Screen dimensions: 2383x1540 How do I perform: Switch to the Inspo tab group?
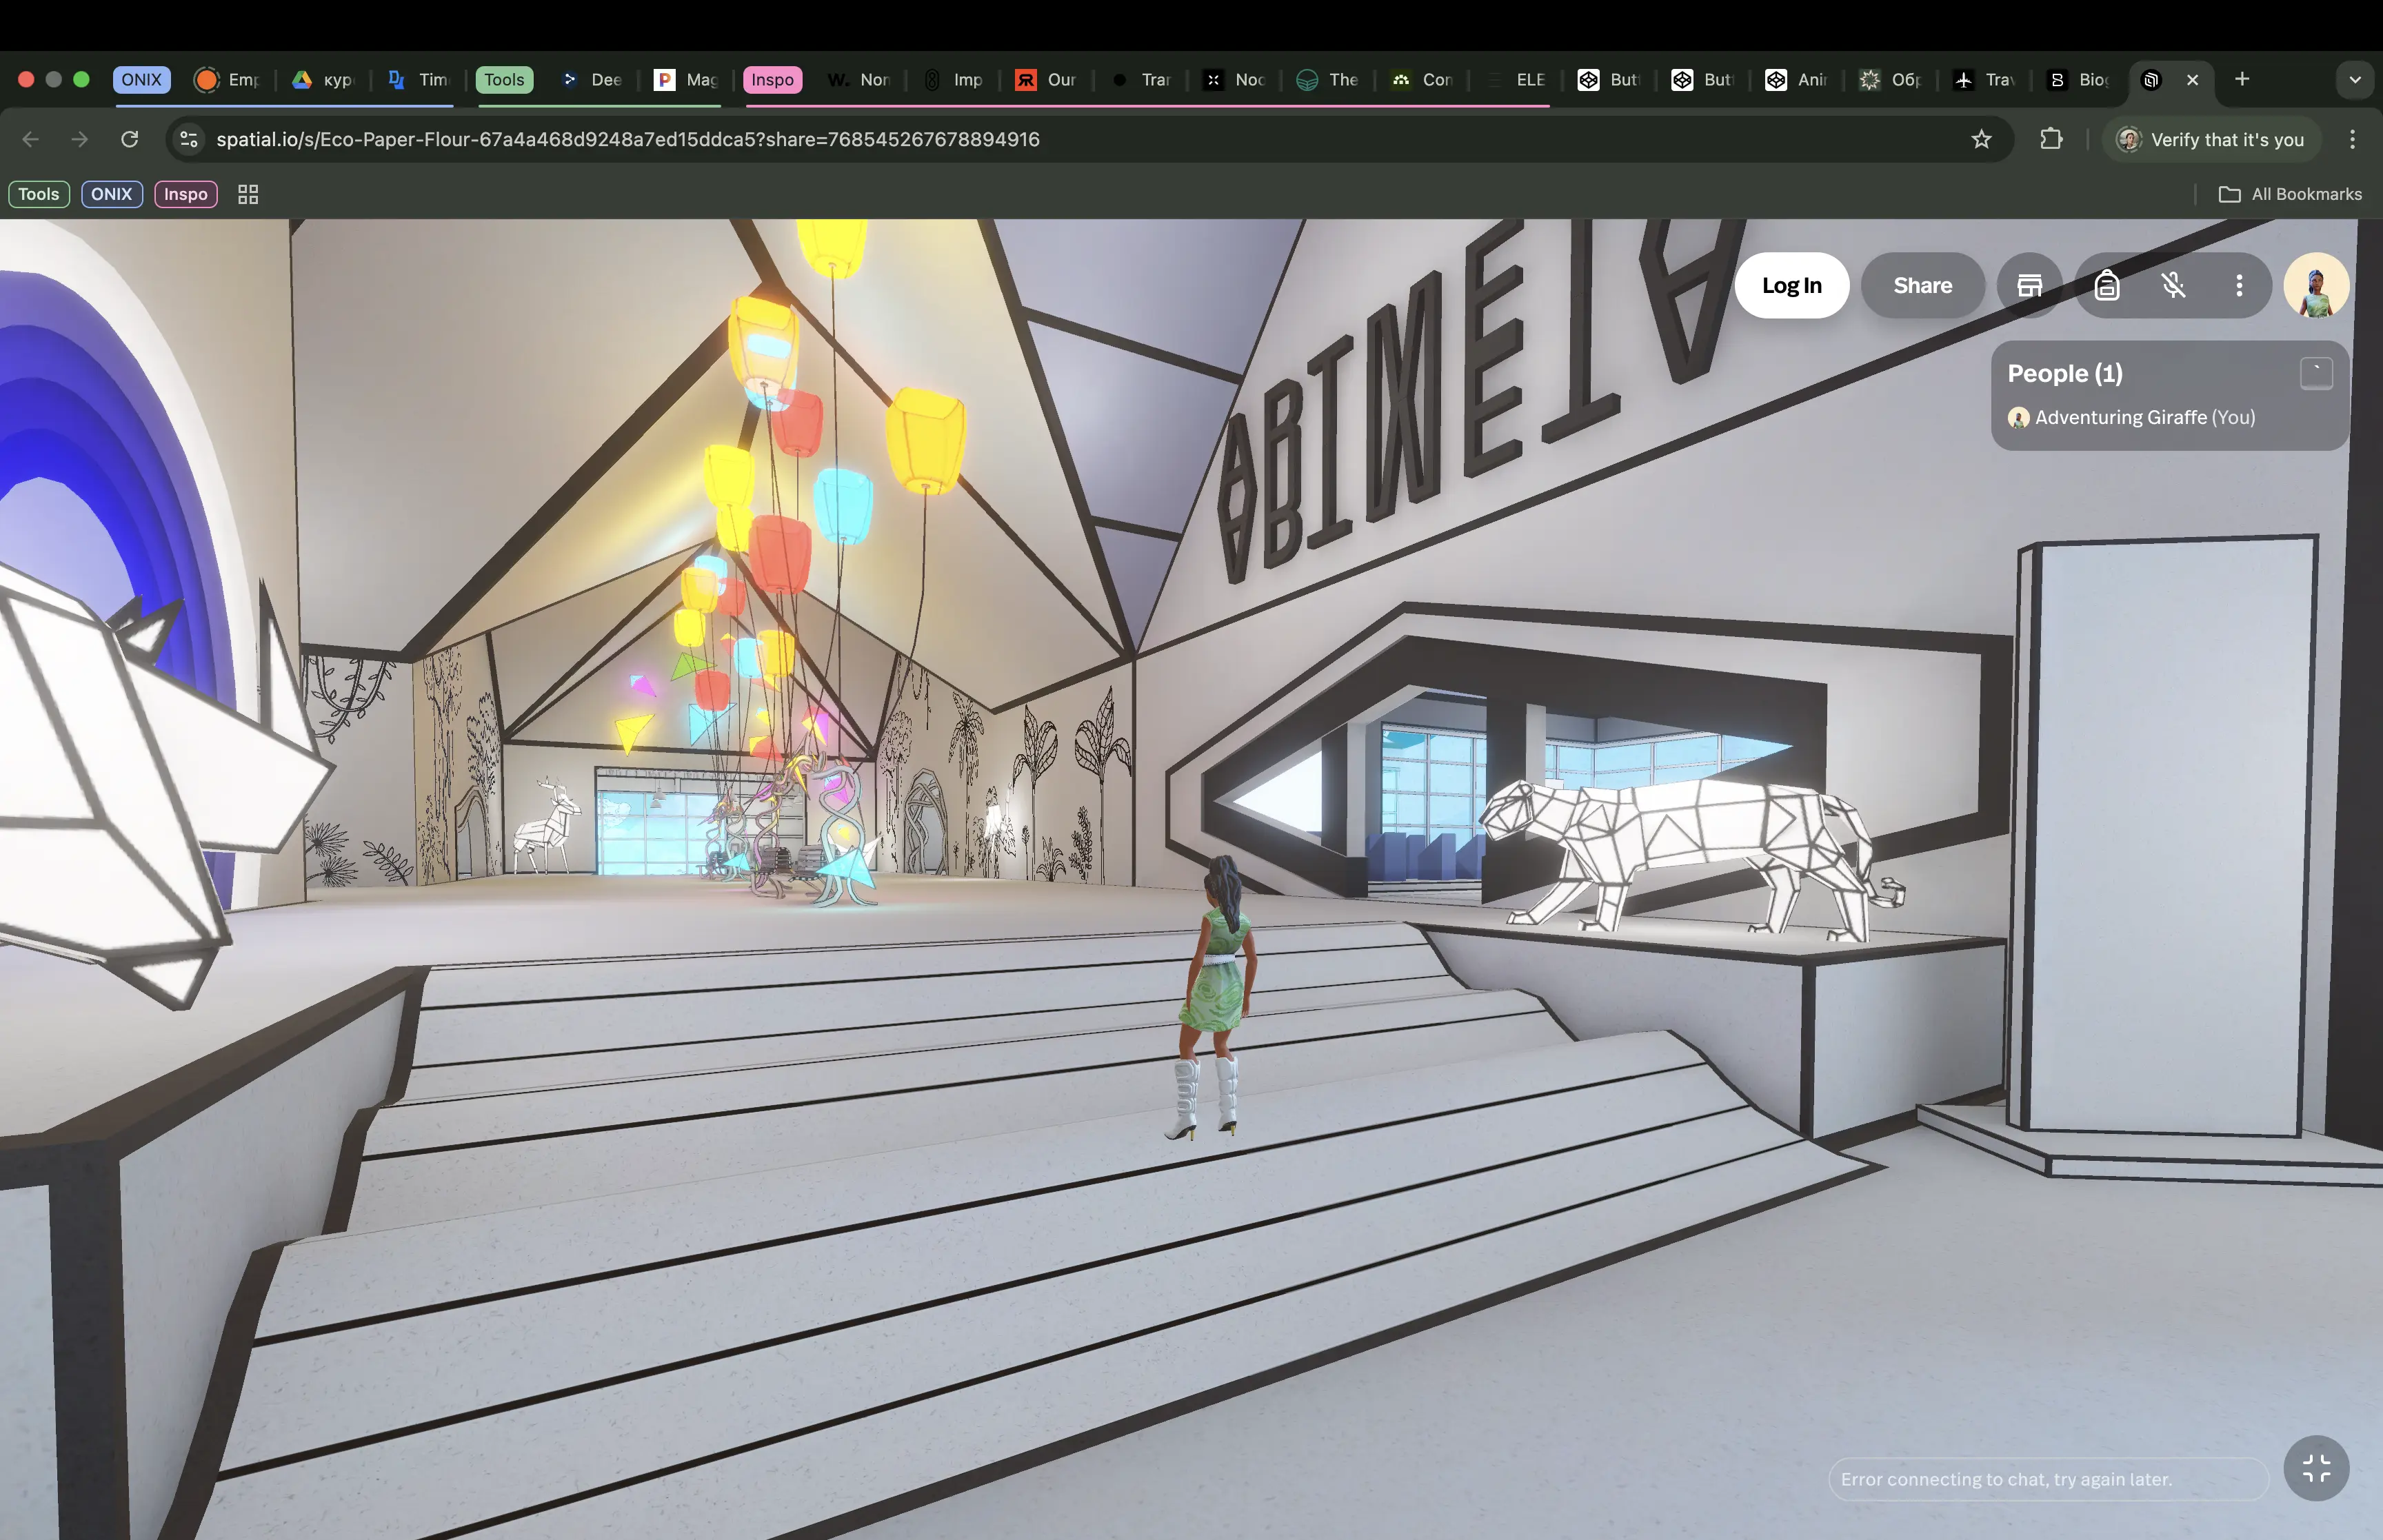point(772,80)
